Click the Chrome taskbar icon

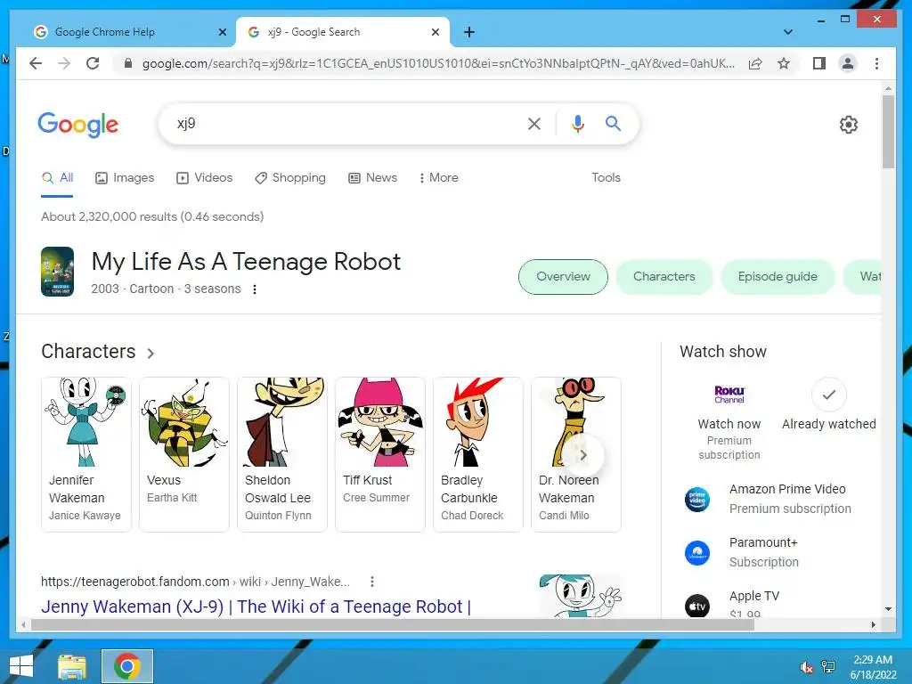(127, 666)
